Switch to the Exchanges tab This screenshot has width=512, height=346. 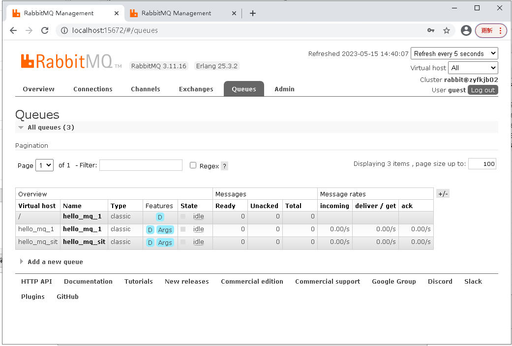[196, 89]
